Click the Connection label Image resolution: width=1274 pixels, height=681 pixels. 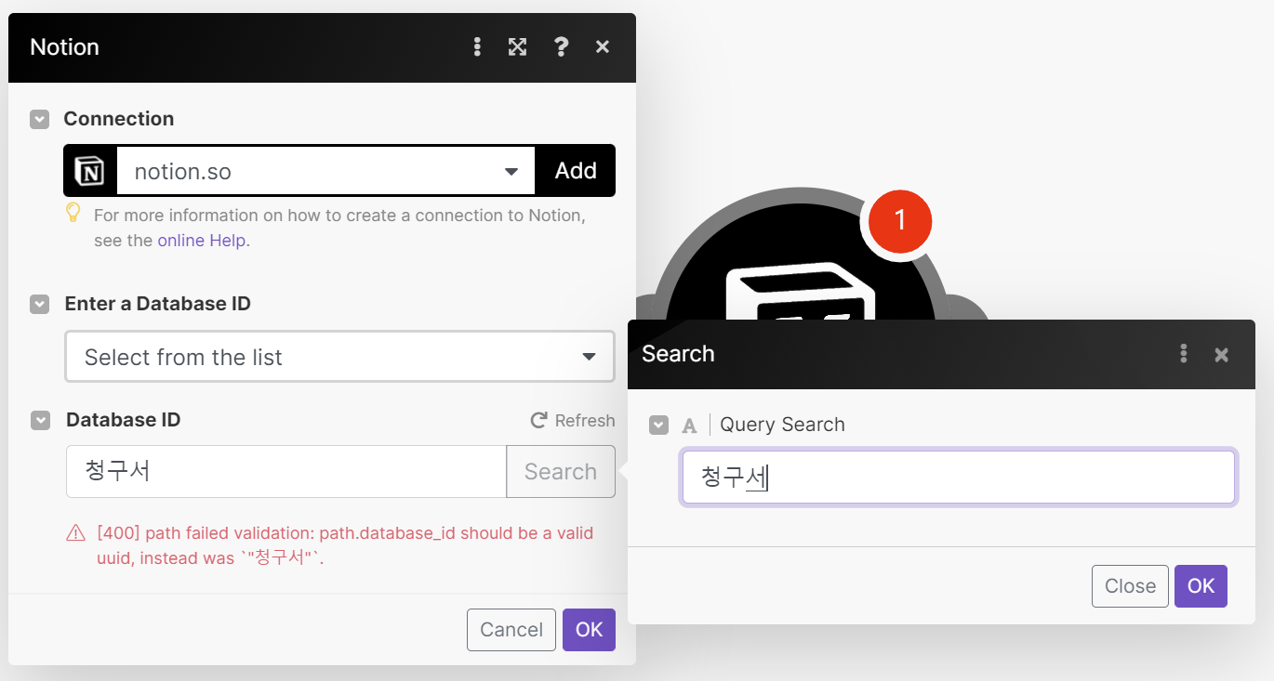(118, 119)
